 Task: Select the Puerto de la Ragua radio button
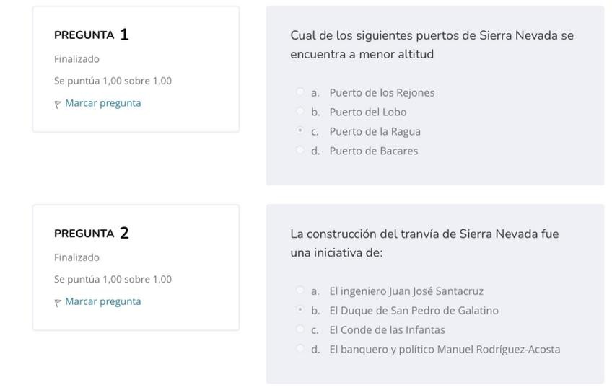pos(300,130)
